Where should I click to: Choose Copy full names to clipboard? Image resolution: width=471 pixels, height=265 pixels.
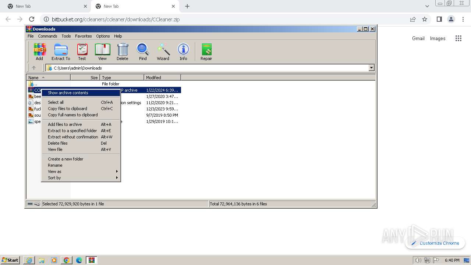(x=81, y=115)
